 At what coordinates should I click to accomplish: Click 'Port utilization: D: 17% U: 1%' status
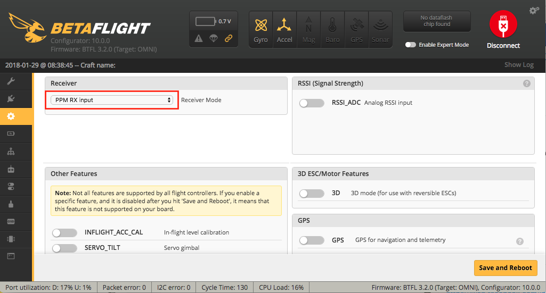click(x=48, y=288)
